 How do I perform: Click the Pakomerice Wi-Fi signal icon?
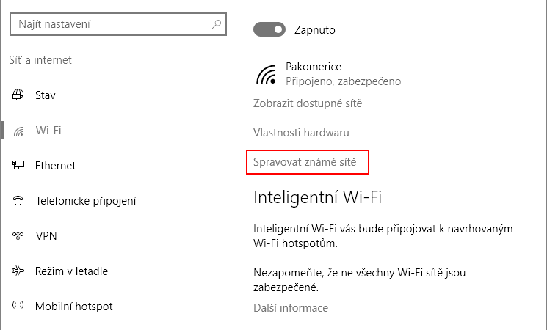coord(267,74)
